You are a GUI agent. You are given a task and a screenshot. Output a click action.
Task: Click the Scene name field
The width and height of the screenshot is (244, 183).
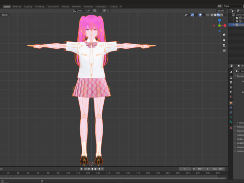click(233, 6)
